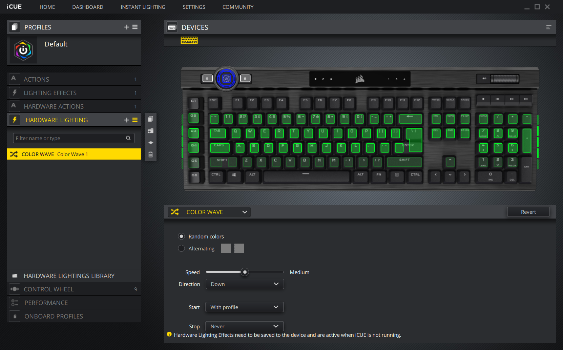Click the plus button to add a hardware lighting
The width and height of the screenshot is (563, 350).
[126, 120]
